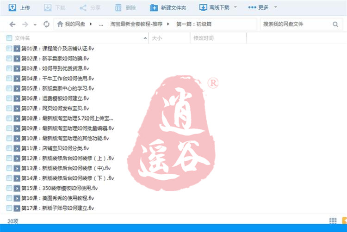The height and width of the screenshot is (232, 347).
Task: Select 第10课：最新版淘宝助理的其他功能.flv
Action: pos(65,138)
